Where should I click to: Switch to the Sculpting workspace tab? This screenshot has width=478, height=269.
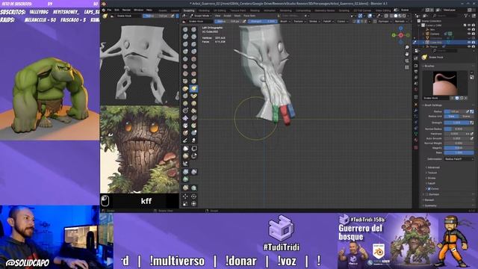pyautogui.click(x=189, y=10)
